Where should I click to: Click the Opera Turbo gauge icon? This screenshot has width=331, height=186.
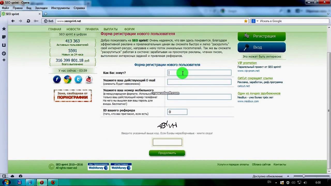coord(20,176)
